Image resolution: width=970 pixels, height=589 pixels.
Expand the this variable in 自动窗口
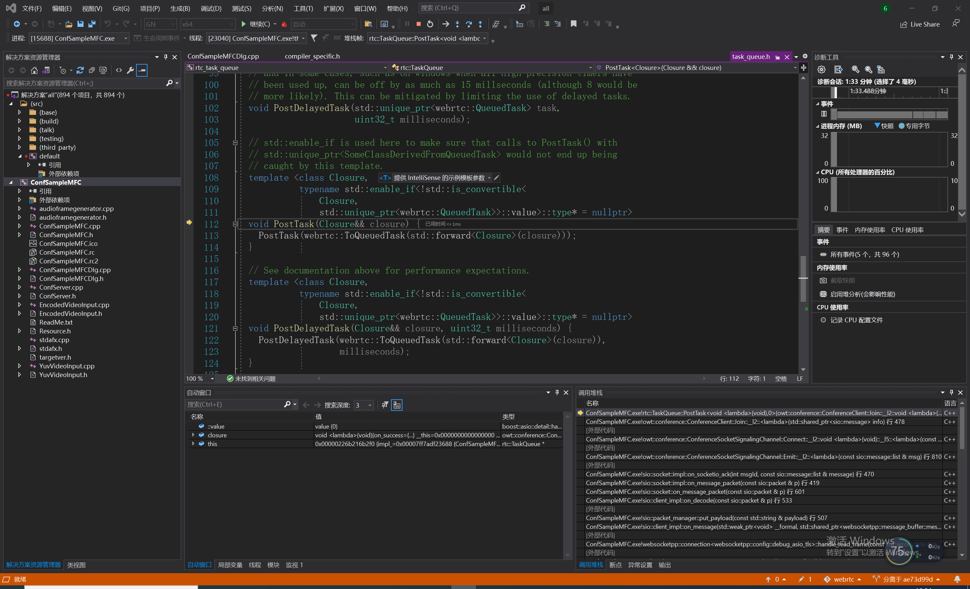pyautogui.click(x=193, y=444)
